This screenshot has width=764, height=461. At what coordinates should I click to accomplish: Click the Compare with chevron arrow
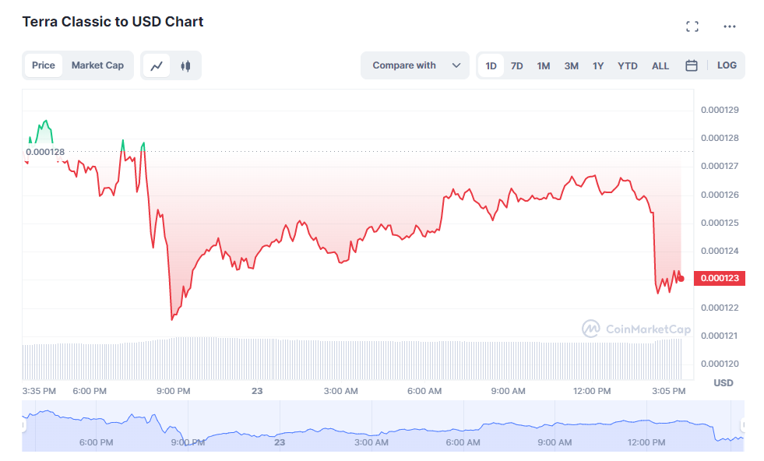(x=456, y=66)
